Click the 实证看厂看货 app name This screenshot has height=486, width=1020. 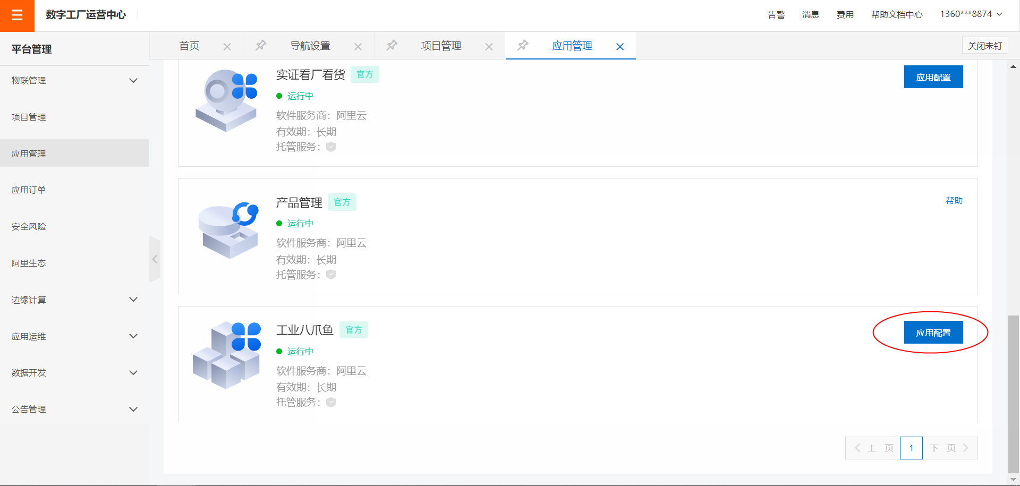pyautogui.click(x=310, y=75)
